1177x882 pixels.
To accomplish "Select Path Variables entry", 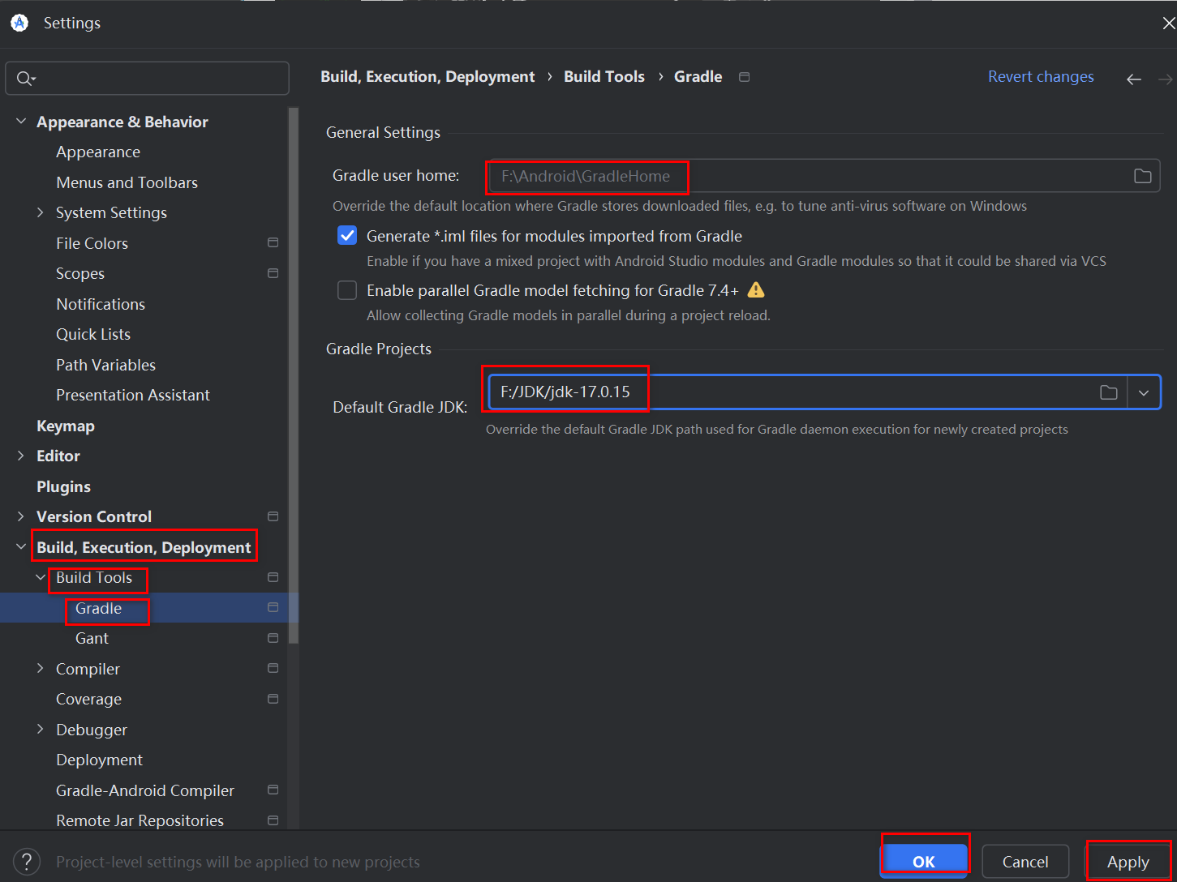I will 105,365.
